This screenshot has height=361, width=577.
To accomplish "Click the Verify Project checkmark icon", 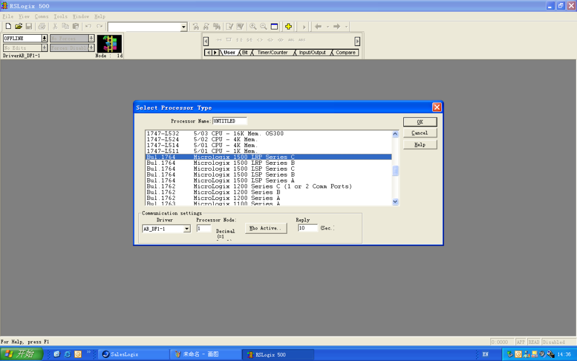I will click(x=240, y=27).
